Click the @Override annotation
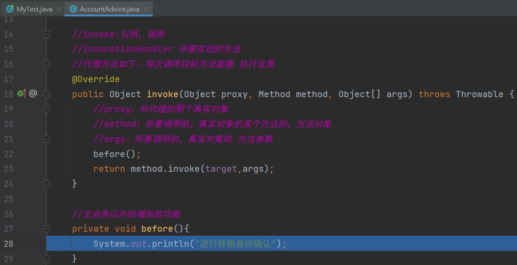The height and width of the screenshot is (265, 517). point(95,79)
